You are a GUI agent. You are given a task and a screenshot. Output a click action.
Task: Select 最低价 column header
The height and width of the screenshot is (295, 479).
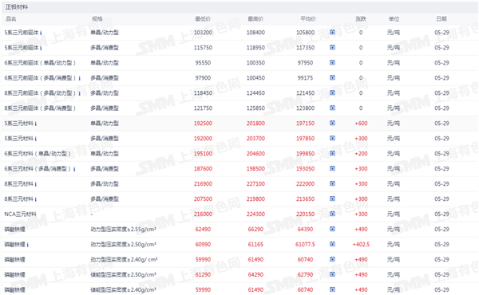point(203,19)
